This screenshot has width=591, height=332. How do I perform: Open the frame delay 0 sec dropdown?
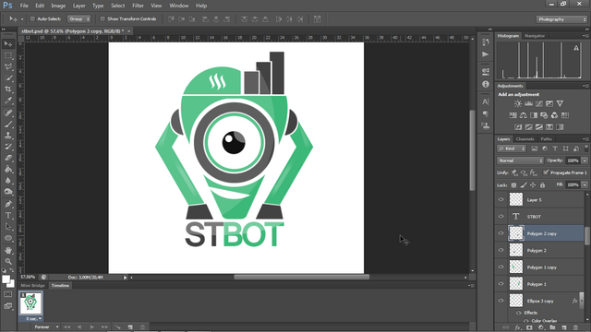click(33, 319)
